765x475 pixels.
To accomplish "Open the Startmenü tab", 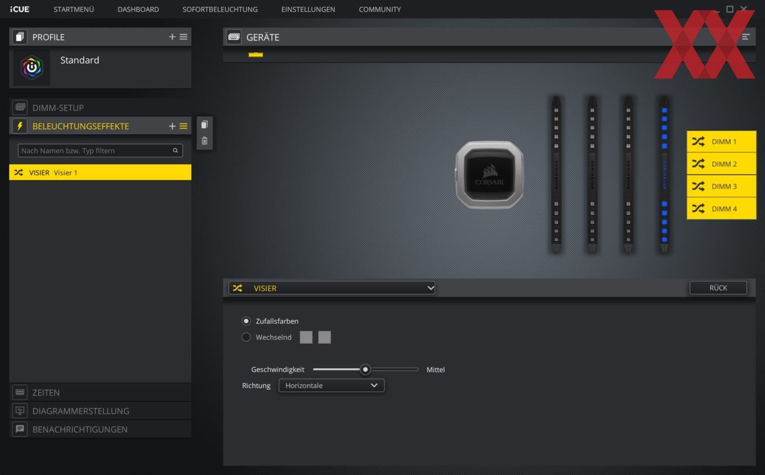I will click(74, 9).
